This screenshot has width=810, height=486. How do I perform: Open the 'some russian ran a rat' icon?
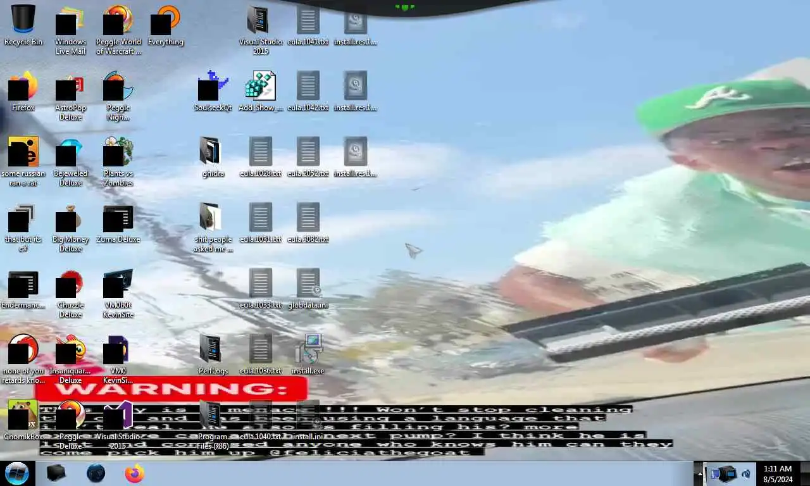tap(23, 161)
